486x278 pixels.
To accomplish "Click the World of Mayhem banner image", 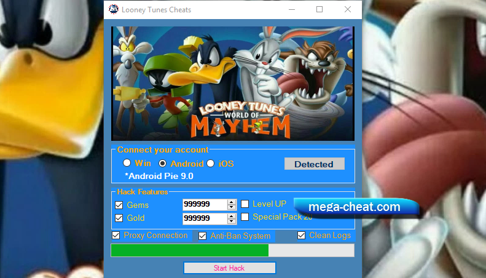I will click(x=233, y=84).
